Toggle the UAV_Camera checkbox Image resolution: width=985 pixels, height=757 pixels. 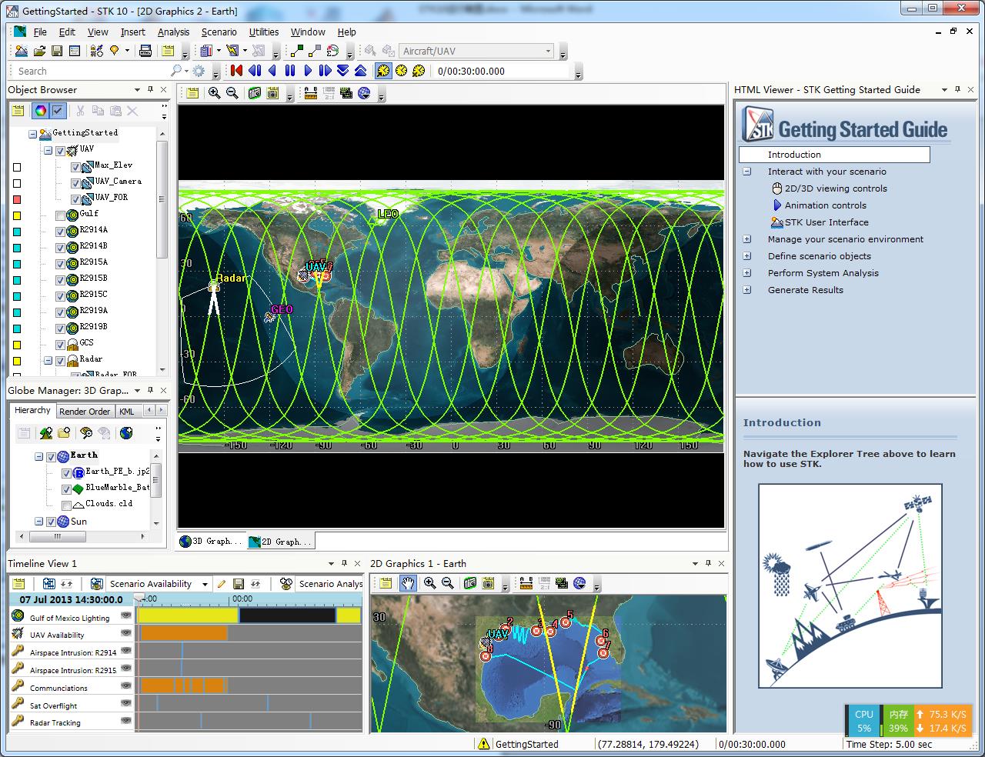[x=75, y=183]
